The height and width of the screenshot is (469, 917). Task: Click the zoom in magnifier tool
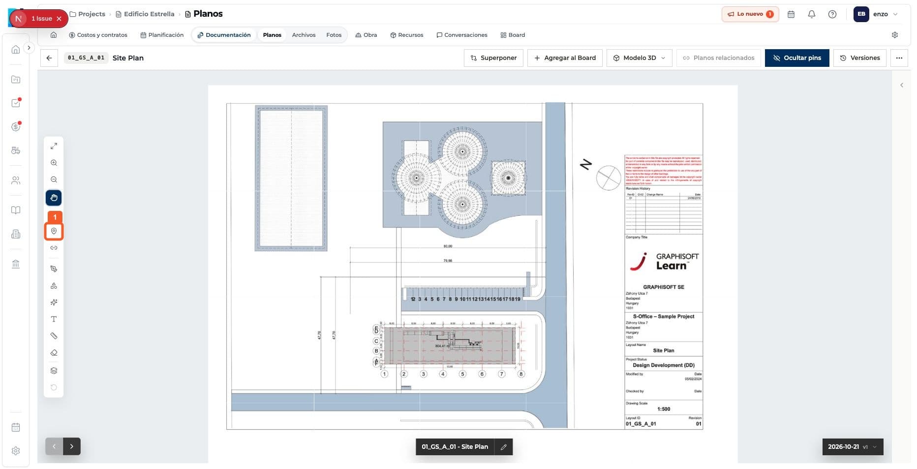tap(54, 163)
